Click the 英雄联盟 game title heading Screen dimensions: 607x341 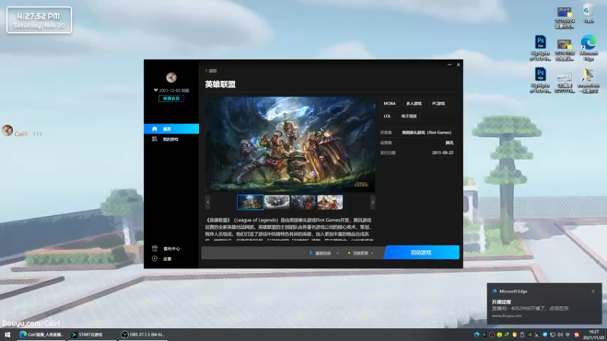coord(220,84)
